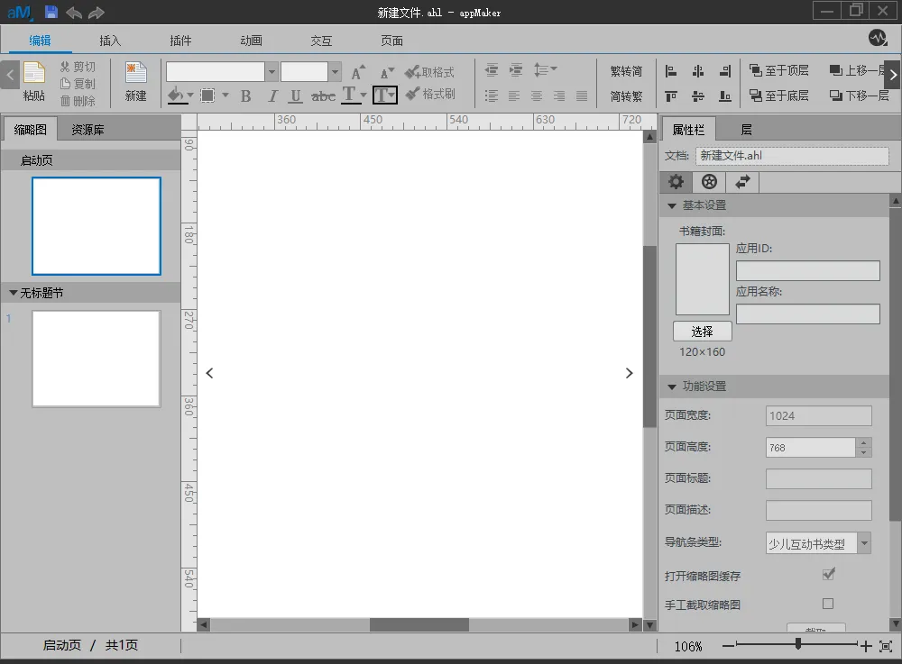The image size is (902, 664).
Task: Go to the next page arrow on canvas
Action: coord(629,373)
